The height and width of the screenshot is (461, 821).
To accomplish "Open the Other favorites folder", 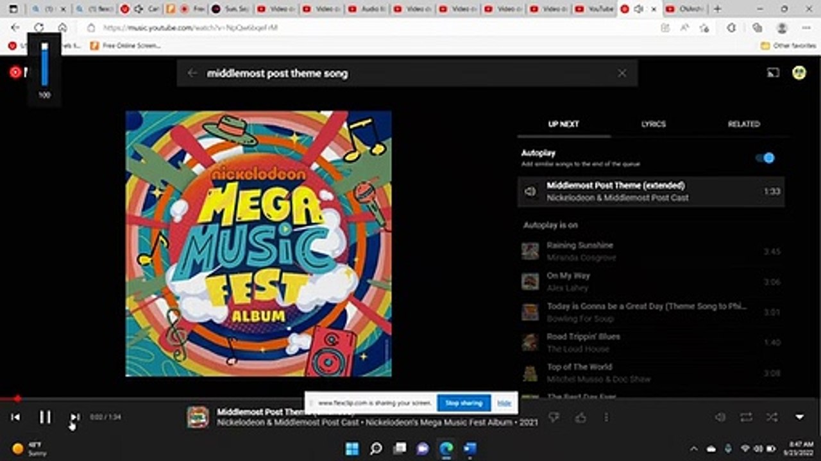I will coord(788,46).
